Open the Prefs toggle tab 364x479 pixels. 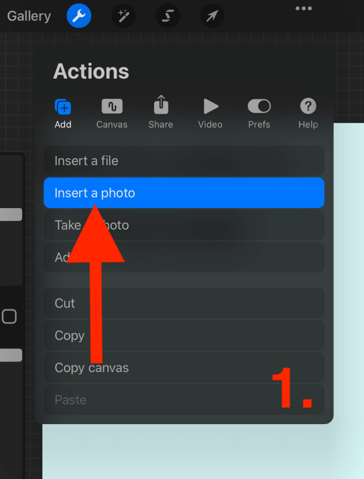tap(259, 106)
